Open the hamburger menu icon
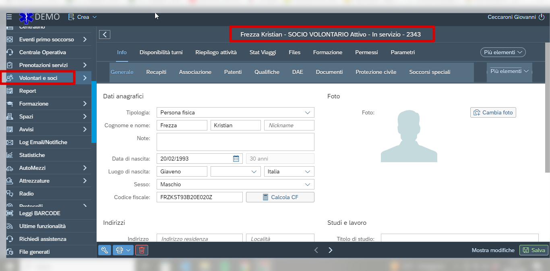The height and width of the screenshot is (271, 550). point(9,17)
